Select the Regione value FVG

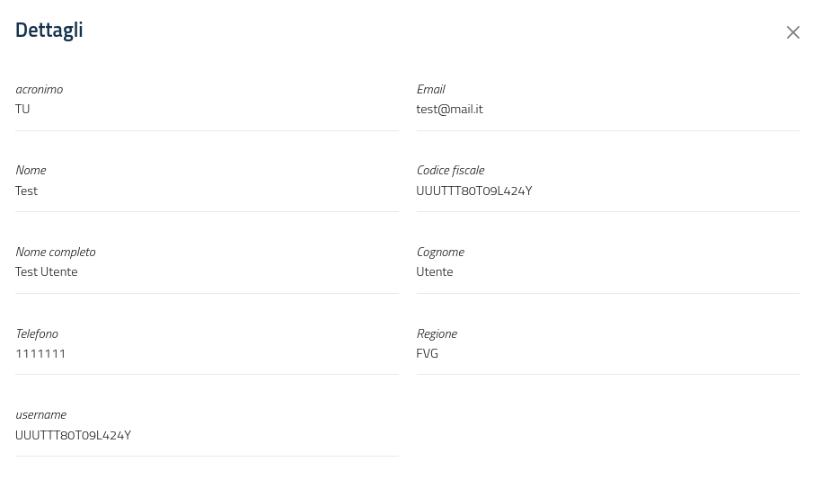tap(427, 353)
